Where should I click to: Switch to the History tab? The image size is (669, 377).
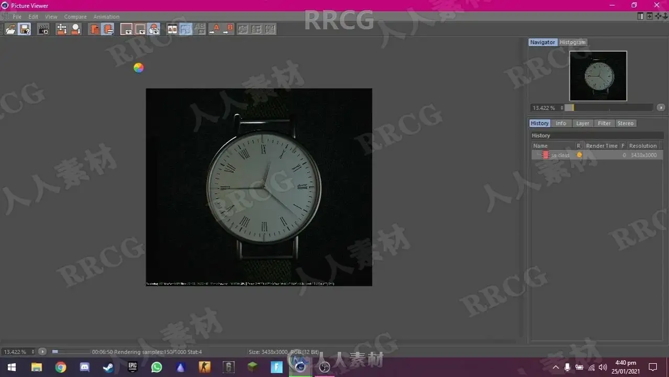(540, 124)
